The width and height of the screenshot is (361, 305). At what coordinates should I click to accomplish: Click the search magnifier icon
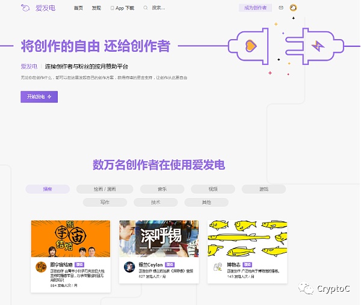pos(147,8)
